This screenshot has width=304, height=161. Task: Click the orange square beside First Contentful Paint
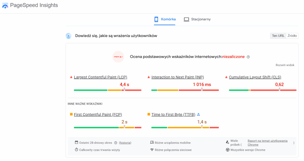pos(71,114)
